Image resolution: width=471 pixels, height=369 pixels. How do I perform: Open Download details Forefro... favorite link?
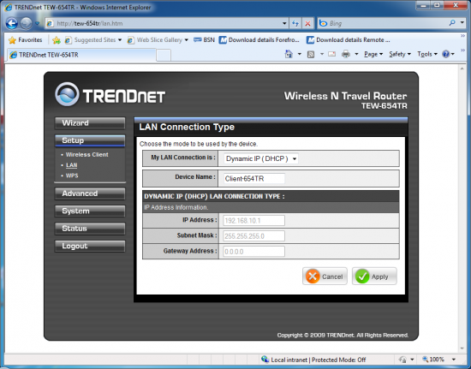(259, 40)
